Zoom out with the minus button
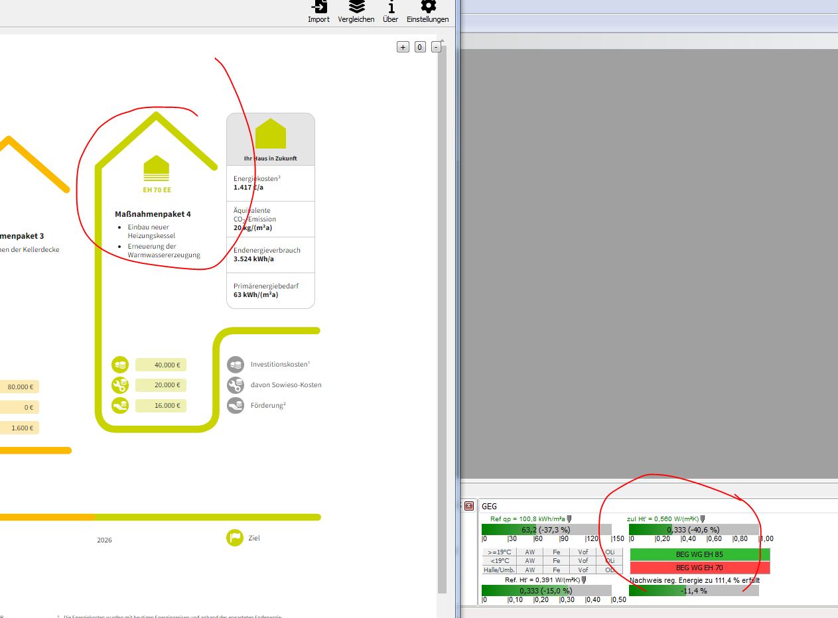This screenshot has width=838, height=618. (x=436, y=46)
